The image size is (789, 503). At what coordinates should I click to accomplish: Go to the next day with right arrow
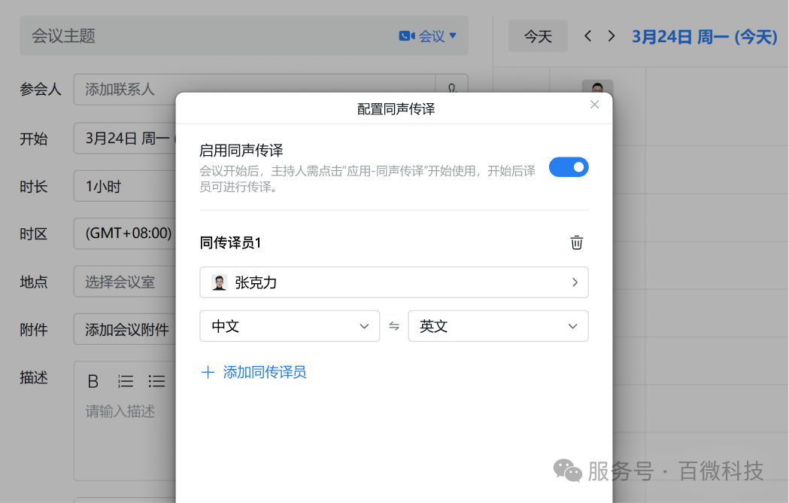point(611,35)
